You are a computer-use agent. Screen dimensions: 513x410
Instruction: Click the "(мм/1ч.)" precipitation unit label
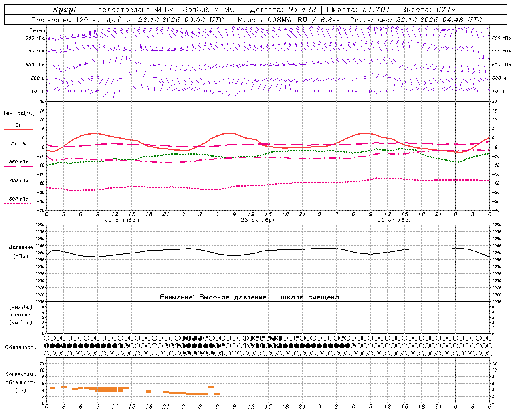(x=21, y=322)
